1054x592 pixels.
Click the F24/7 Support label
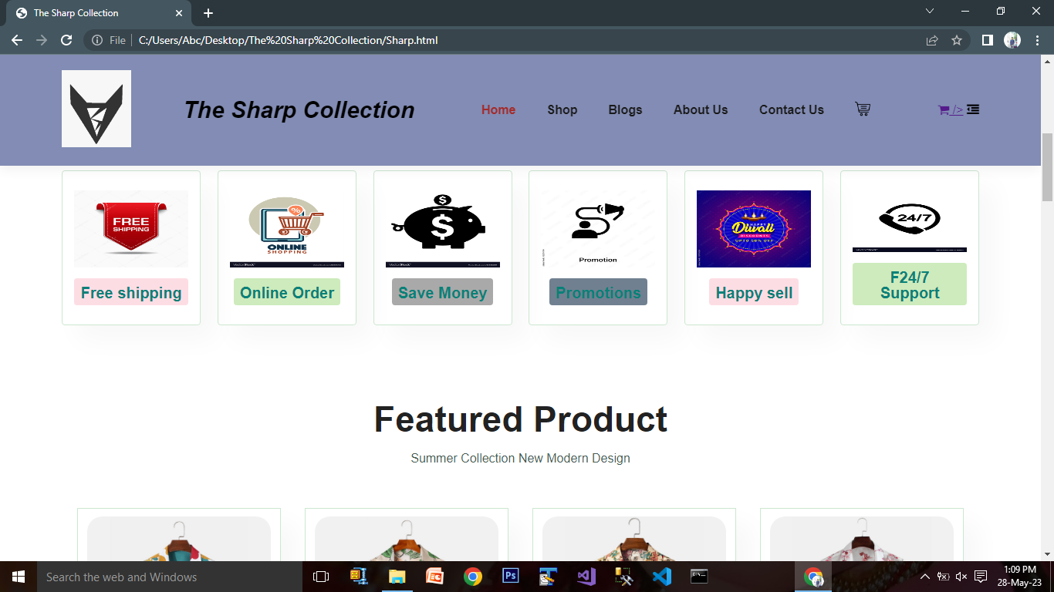tap(910, 284)
